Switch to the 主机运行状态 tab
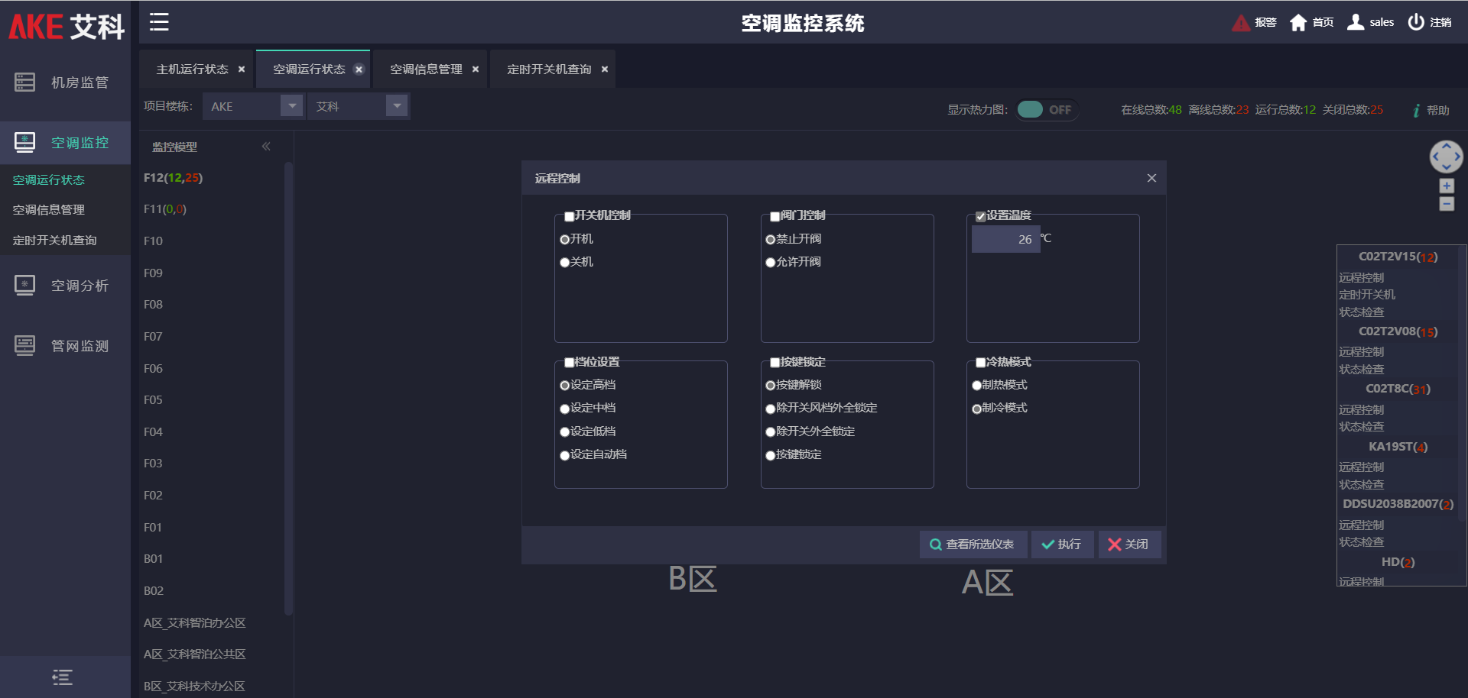Screen dimensions: 1468x698 pyautogui.click(x=192, y=69)
